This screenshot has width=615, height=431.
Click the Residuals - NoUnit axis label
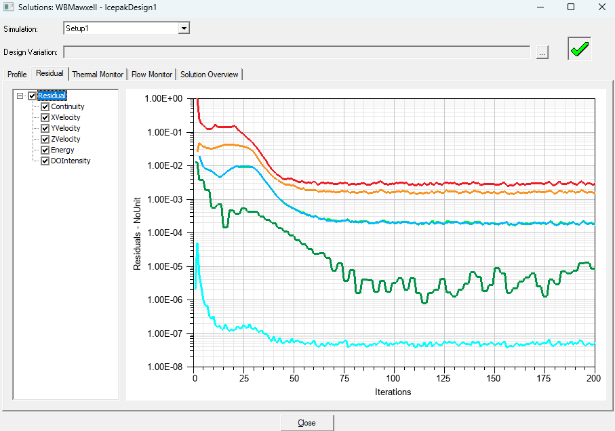coord(137,234)
